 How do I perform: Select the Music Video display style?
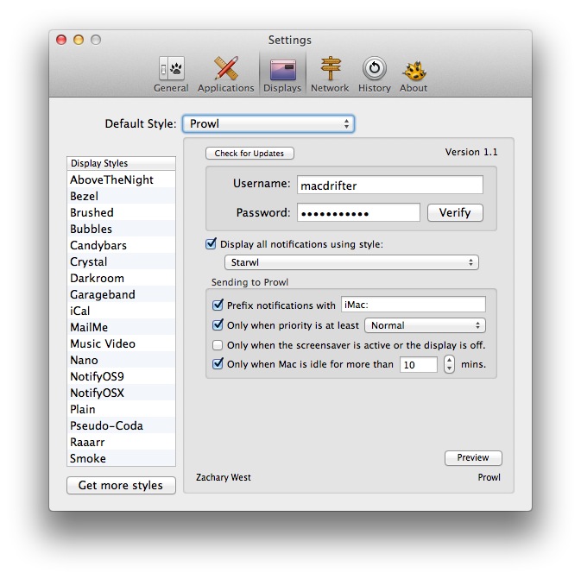[121, 343]
